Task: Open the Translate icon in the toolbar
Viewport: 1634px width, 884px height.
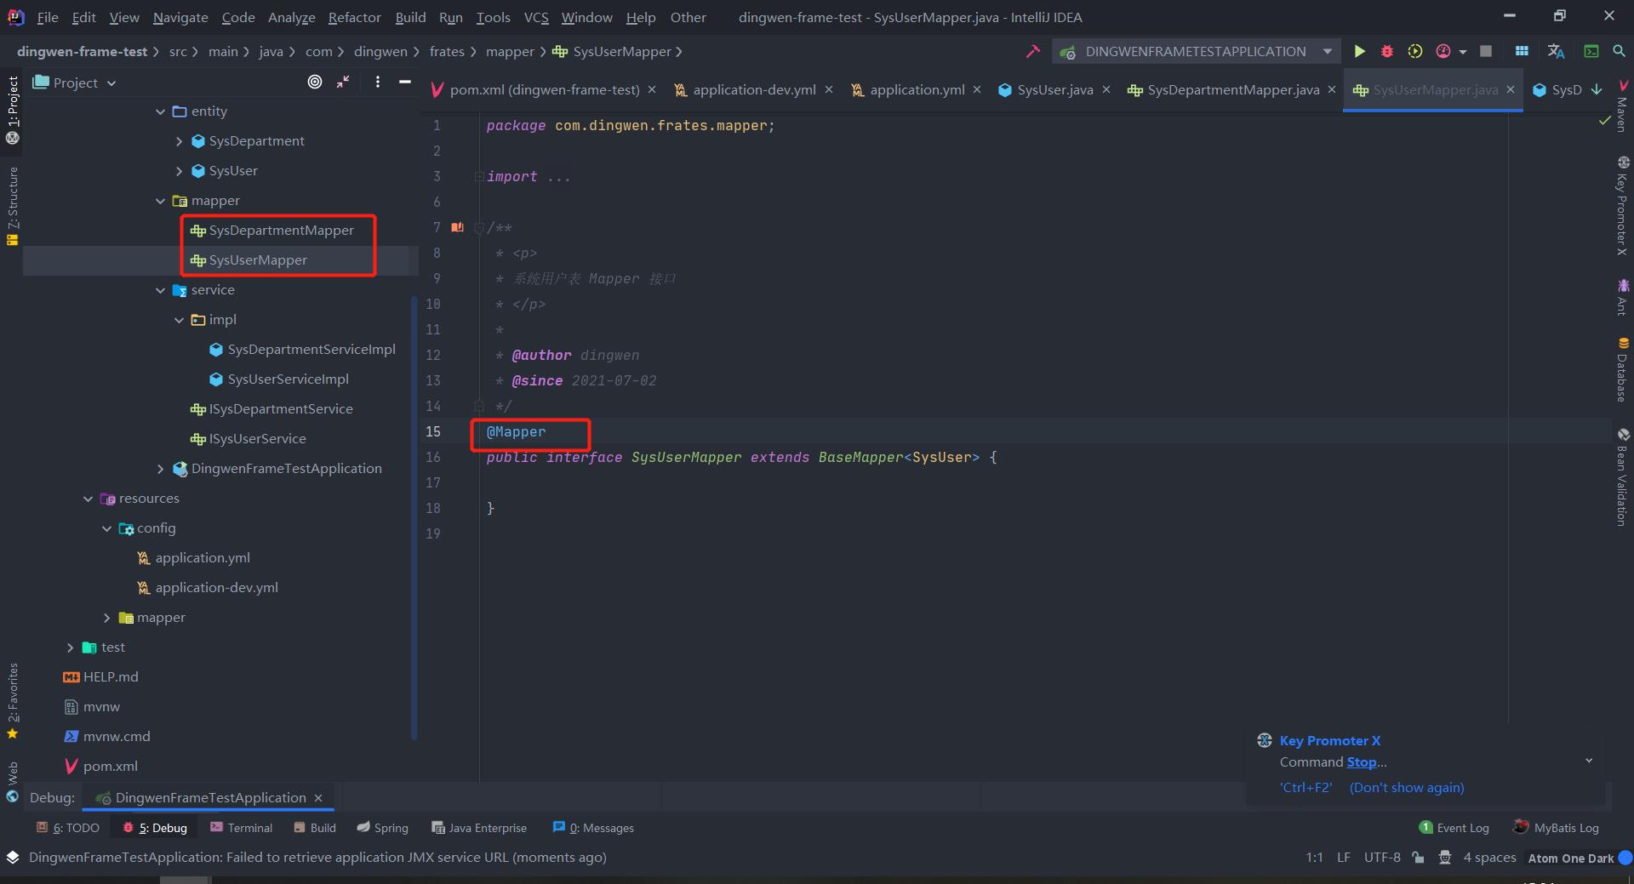Action: [1556, 51]
